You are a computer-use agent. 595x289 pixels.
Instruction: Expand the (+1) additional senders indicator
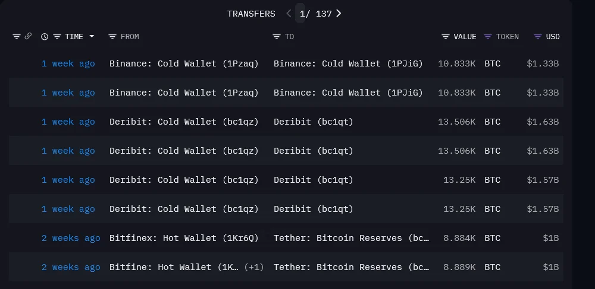254,267
